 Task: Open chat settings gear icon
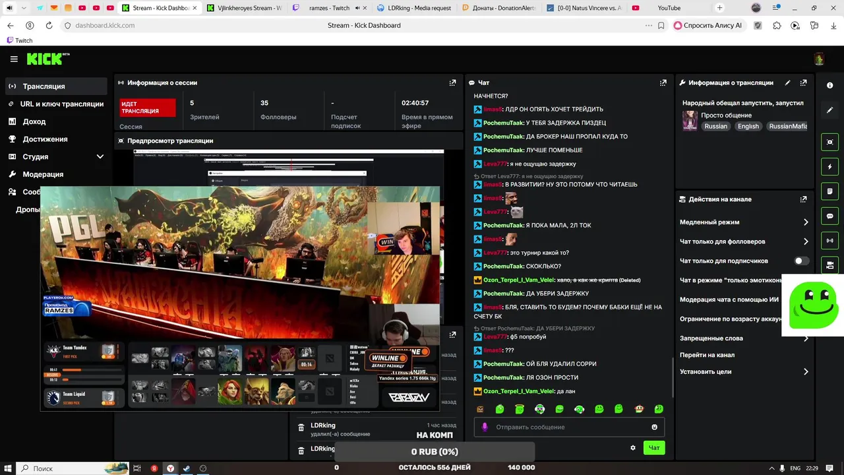[x=633, y=448]
